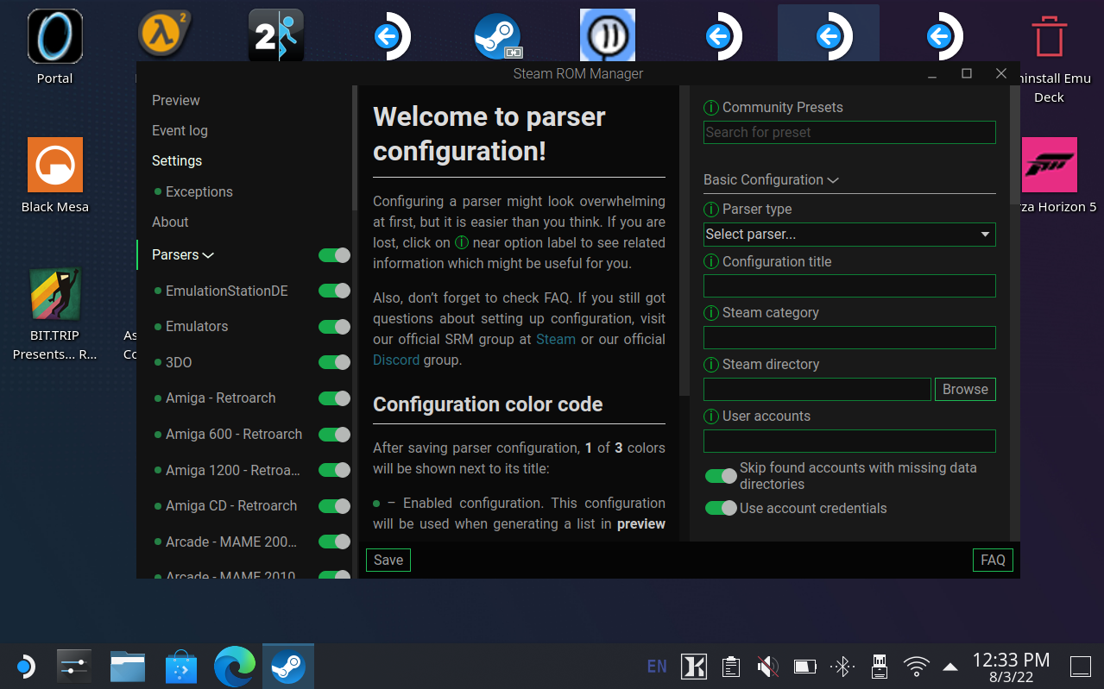Click the taskbar clock showing 12:33 PM
This screenshot has width=1104, height=689.
click(1011, 667)
